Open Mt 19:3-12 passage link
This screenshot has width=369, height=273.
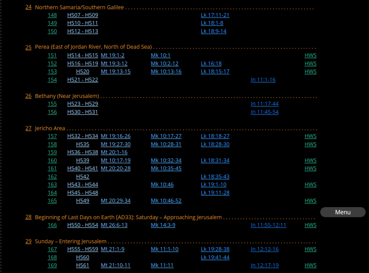(114, 64)
